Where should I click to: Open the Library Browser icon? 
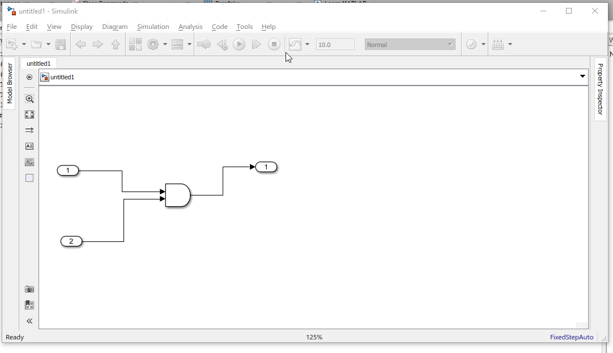[135, 44]
